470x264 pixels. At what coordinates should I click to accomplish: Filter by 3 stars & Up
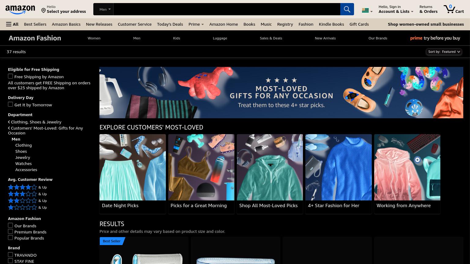click(x=27, y=194)
